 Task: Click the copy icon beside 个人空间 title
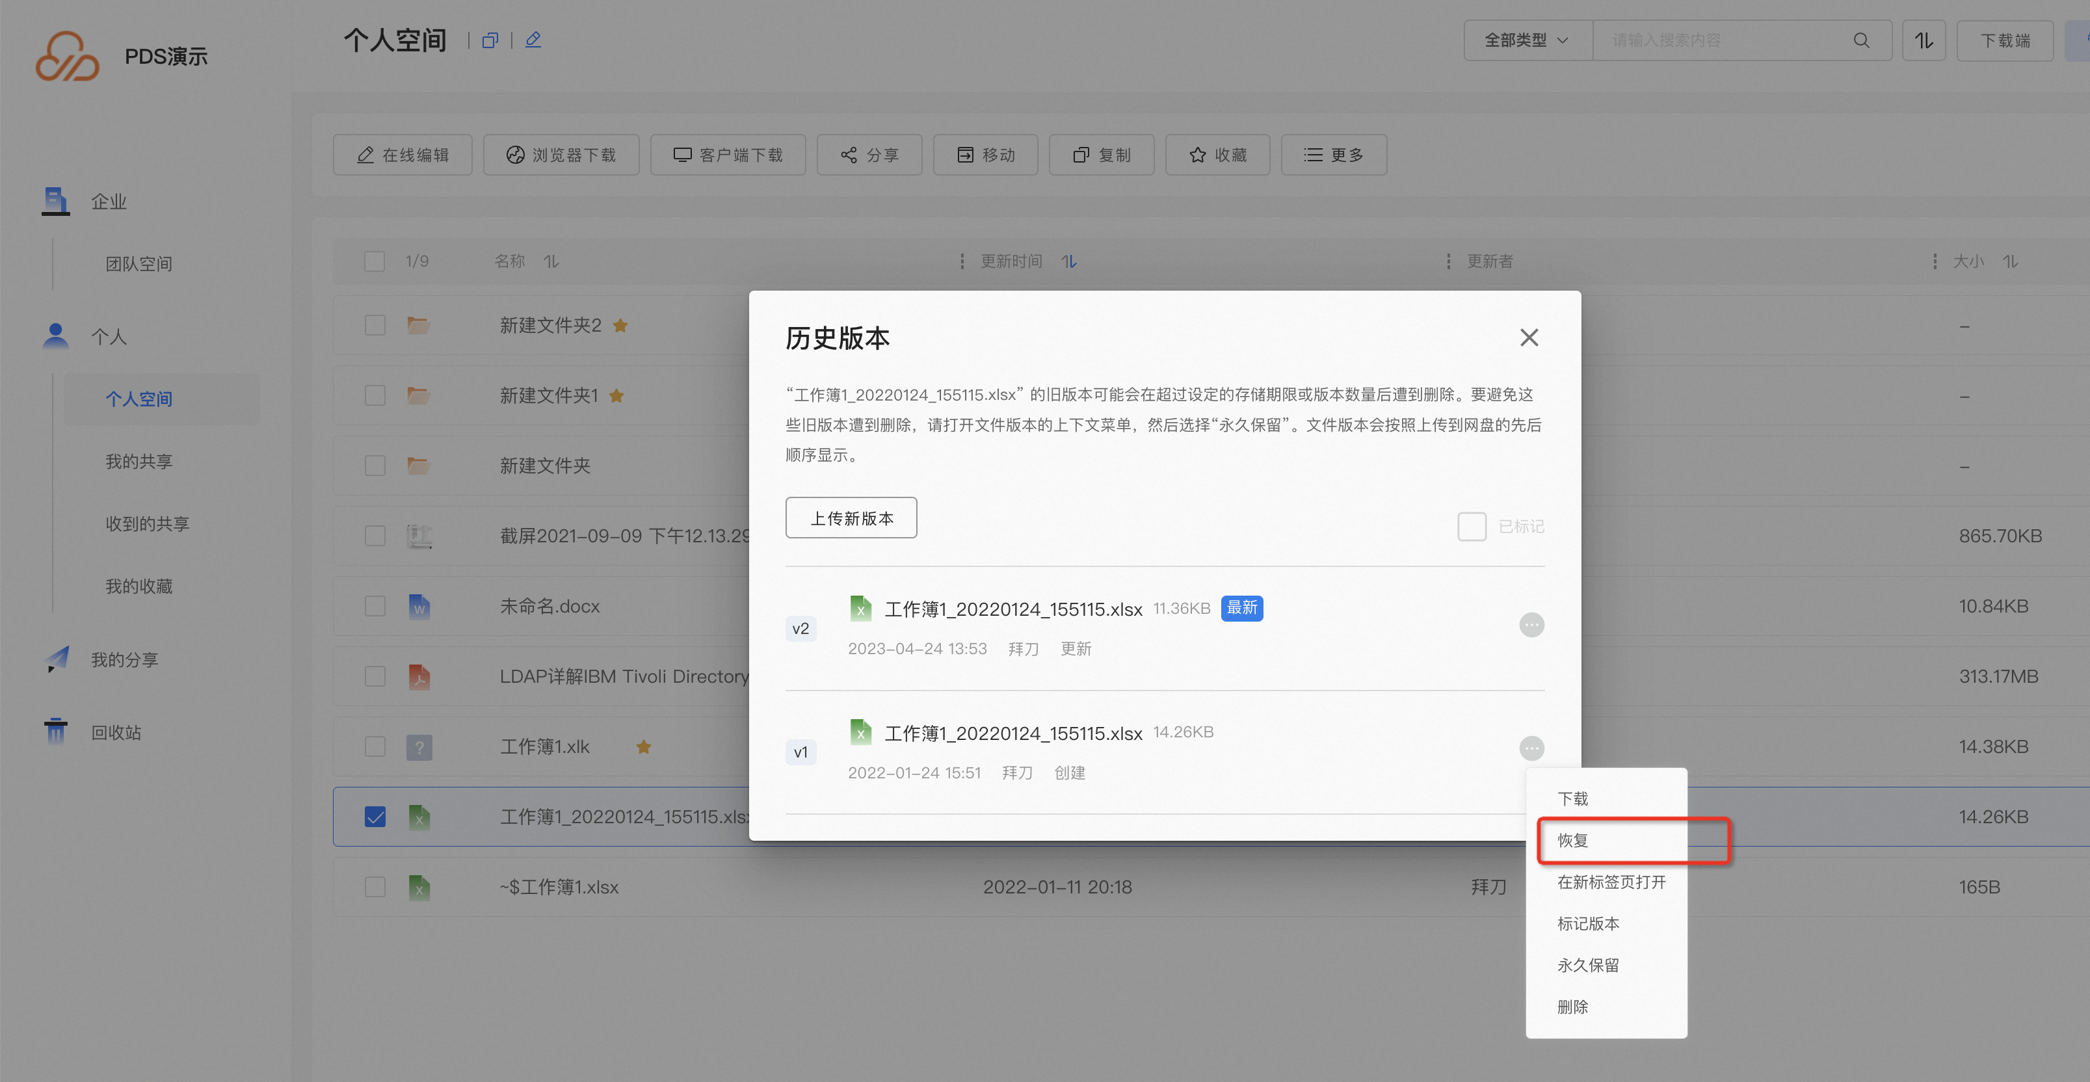[489, 40]
